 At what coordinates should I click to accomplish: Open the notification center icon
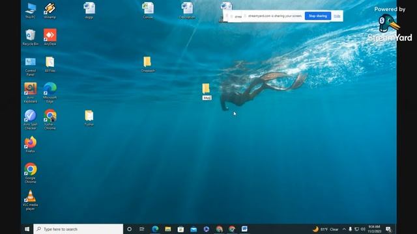[x=388, y=229]
